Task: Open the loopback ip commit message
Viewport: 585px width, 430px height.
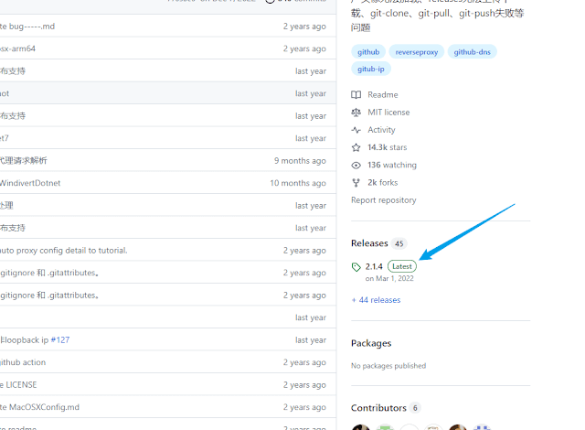Action: (x=25, y=340)
